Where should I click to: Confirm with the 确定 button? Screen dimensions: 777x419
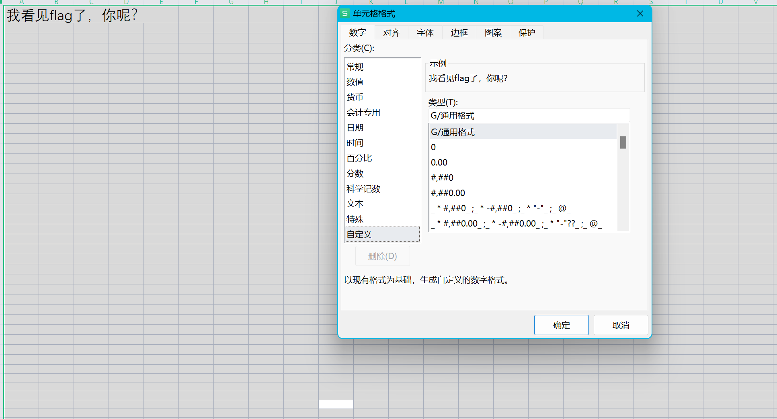[561, 325]
